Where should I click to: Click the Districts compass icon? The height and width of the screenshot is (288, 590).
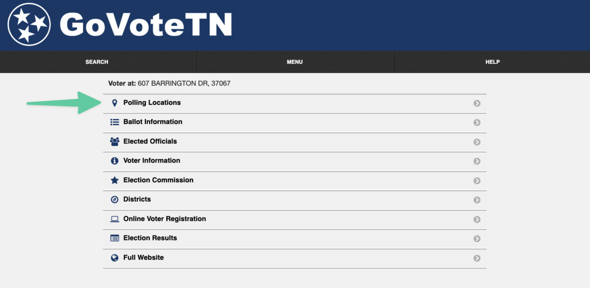pyautogui.click(x=114, y=199)
